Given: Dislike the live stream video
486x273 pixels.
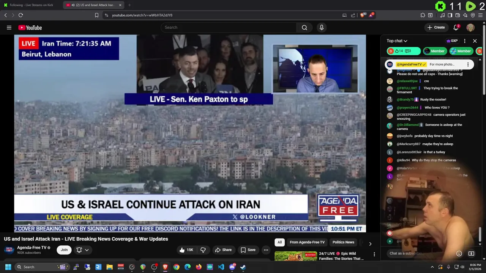Looking at the screenshot, I should click(x=203, y=250).
